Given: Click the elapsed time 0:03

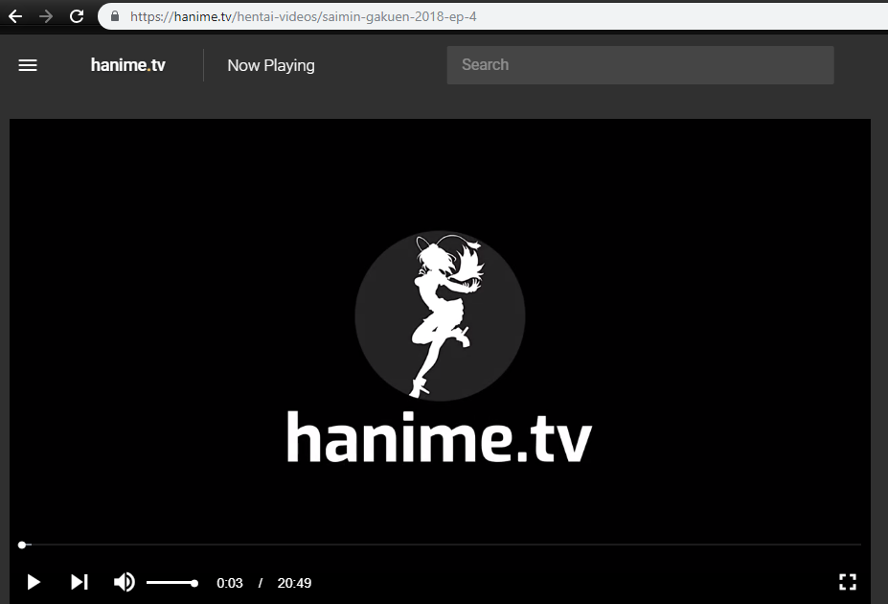Looking at the screenshot, I should (x=229, y=583).
